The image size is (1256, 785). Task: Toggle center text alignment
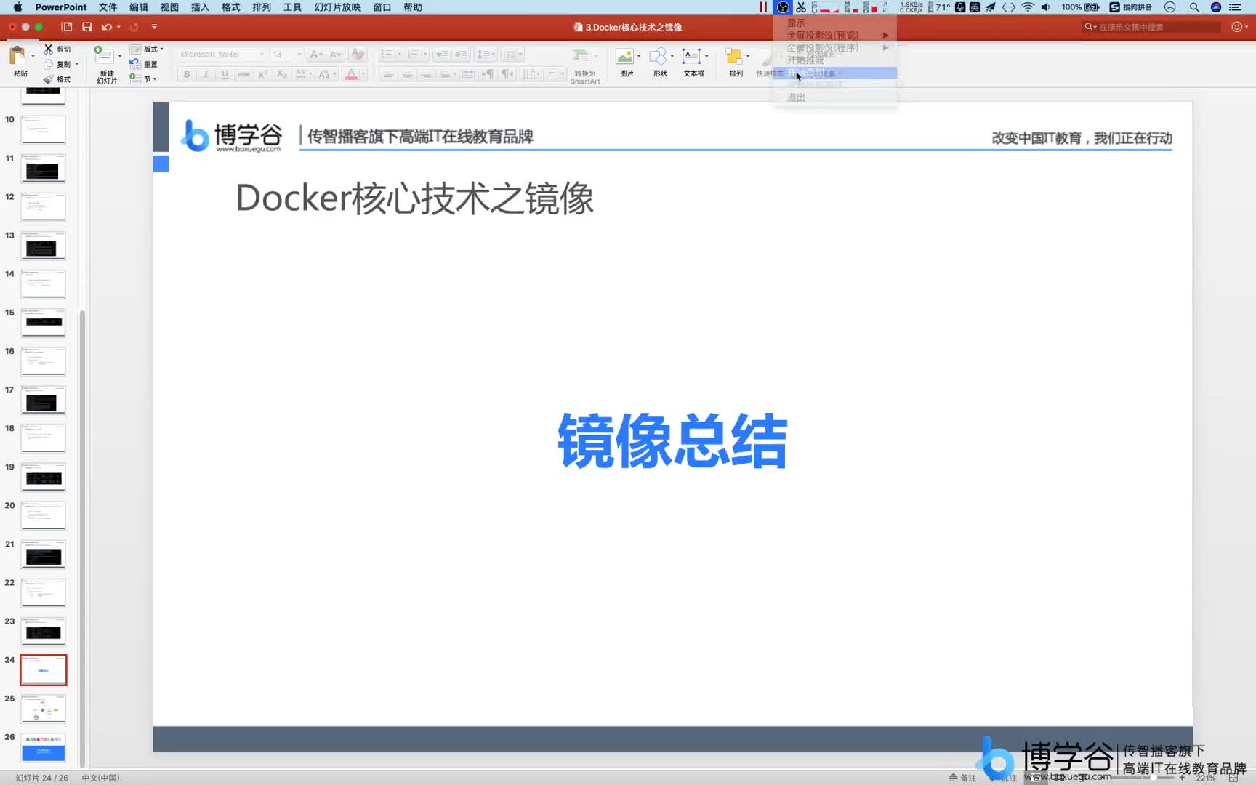[407, 74]
